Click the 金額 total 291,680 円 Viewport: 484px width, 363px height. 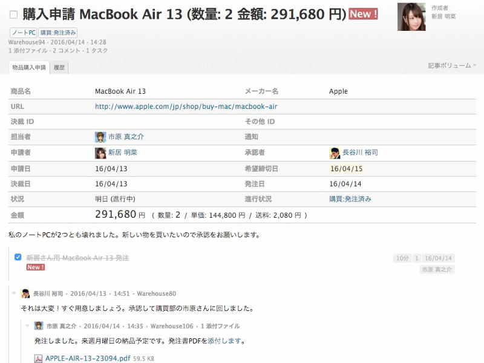tap(120, 214)
